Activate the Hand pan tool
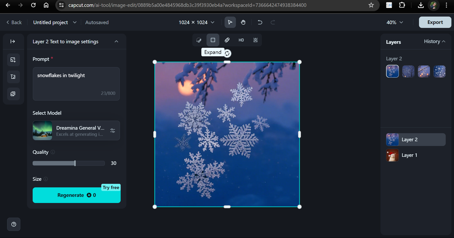The height and width of the screenshot is (238, 454). 243,22
